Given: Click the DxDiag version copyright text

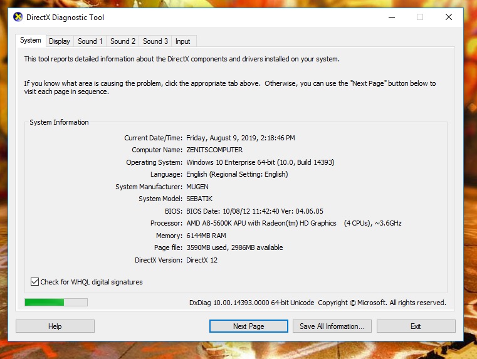Looking at the screenshot, I should pos(318,303).
